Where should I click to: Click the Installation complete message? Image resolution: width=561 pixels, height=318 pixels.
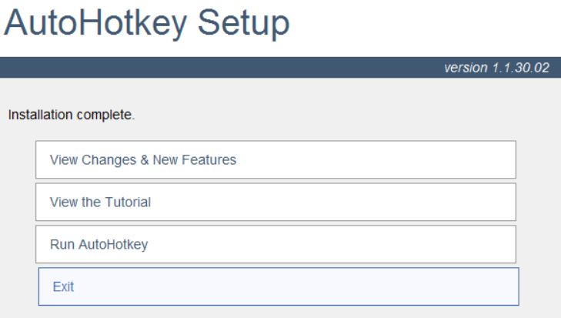point(71,115)
